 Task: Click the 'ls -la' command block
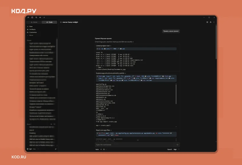coord(136,49)
